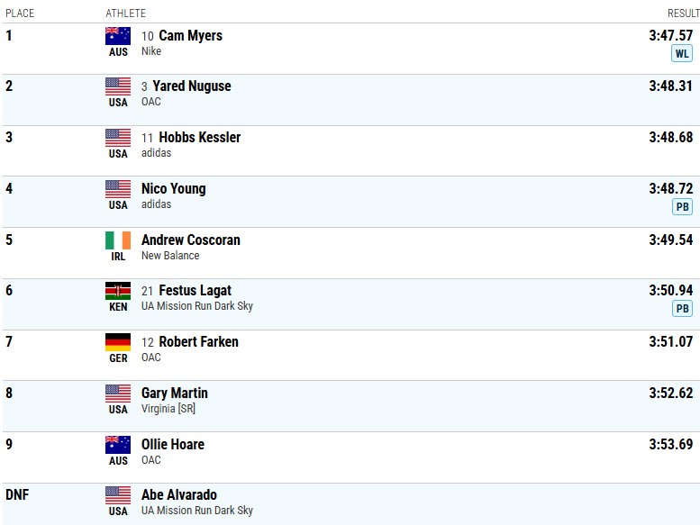Image resolution: width=700 pixels, height=525 pixels.
Task: Click the USA flag next to Hobbs Kessler
Action: [x=118, y=138]
